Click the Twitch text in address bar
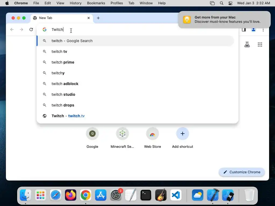This screenshot has height=206, width=275. pyautogui.click(x=57, y=30)
